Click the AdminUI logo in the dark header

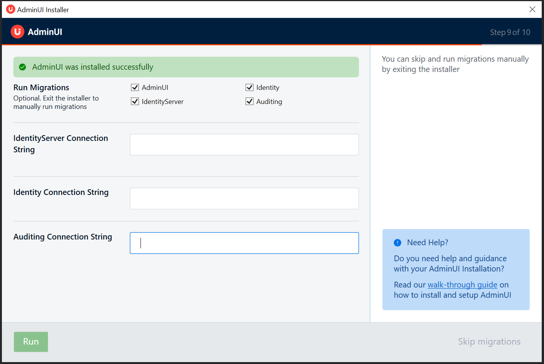tap(18, 32)
